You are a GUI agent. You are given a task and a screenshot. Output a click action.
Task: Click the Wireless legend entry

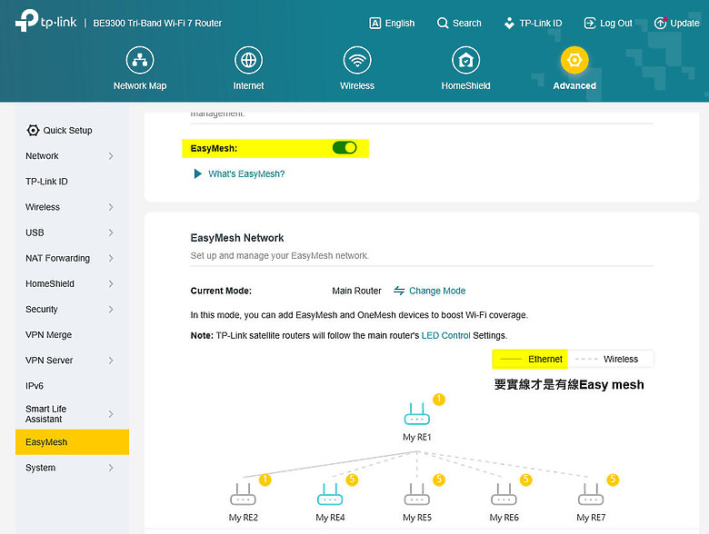click(607, 359)
